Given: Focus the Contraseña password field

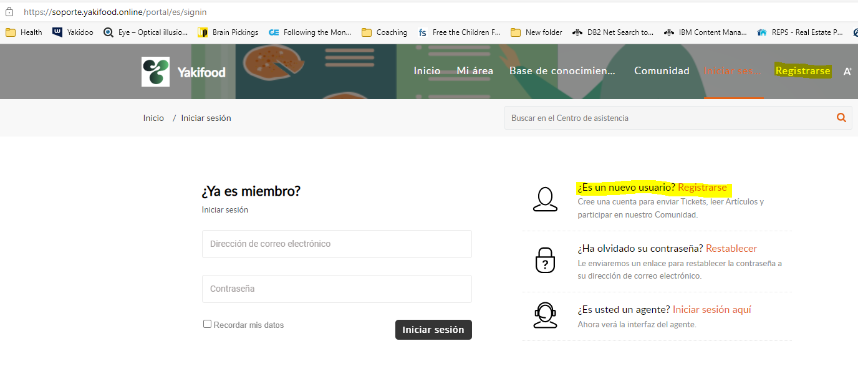Looking at the screenshot, I should pos(337,289).
